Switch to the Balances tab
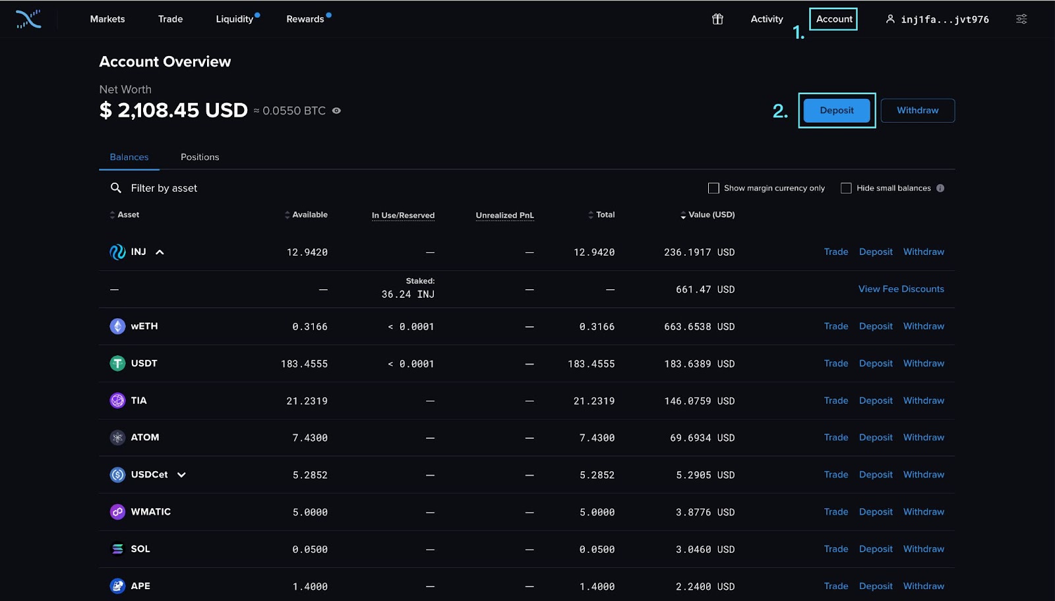The image size is (1055, 601). coord(129,157)
